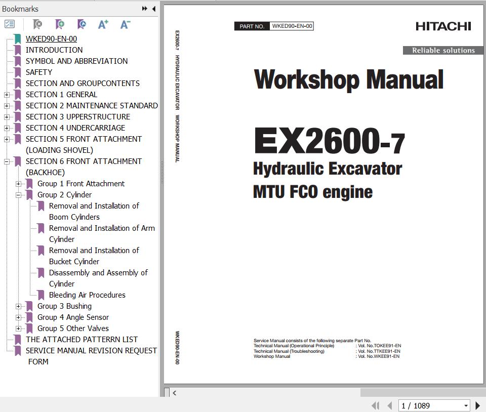The height and width of the screenshot is (412, 486).
Task: Open the page number dropdown
Action: pos(466,406)
